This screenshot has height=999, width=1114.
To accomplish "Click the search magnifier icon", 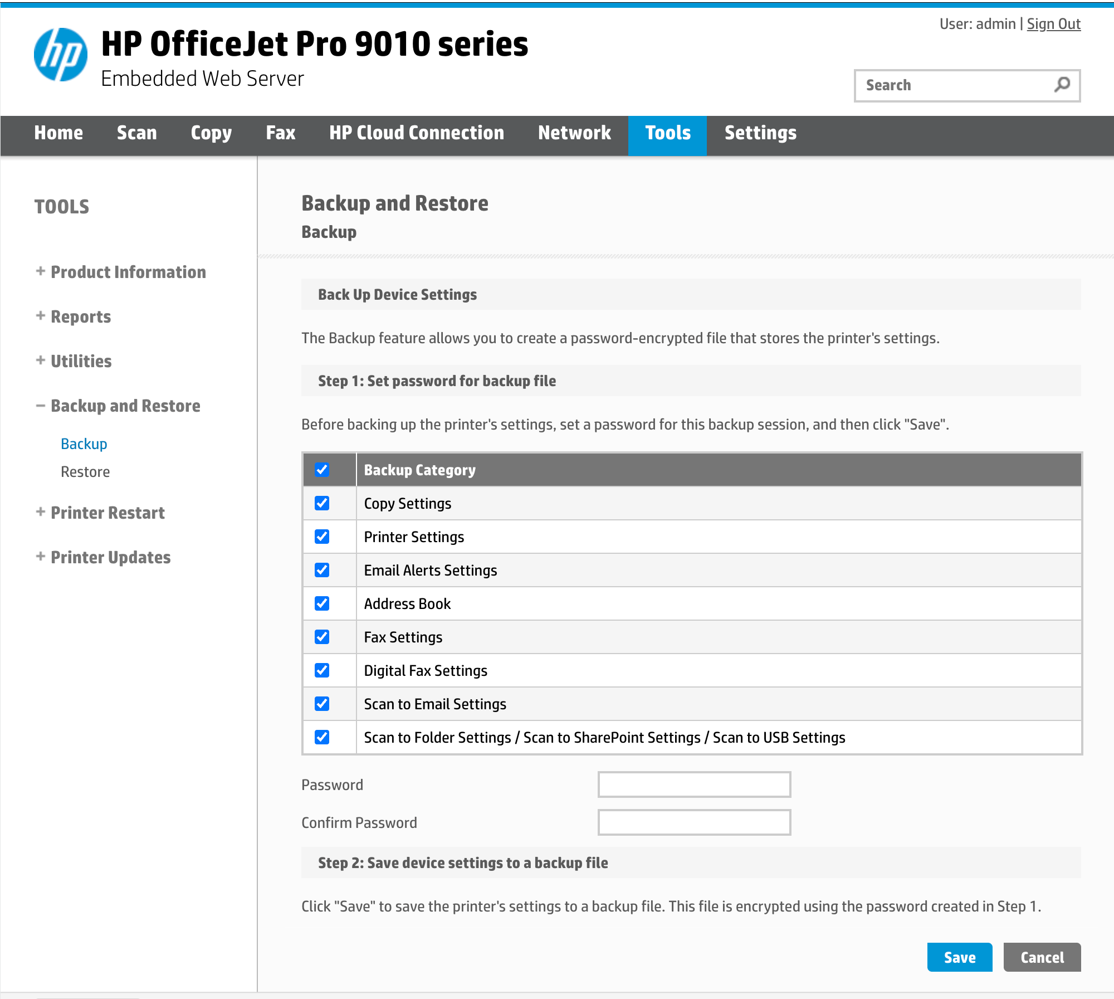I will [x=1062, y=85].
